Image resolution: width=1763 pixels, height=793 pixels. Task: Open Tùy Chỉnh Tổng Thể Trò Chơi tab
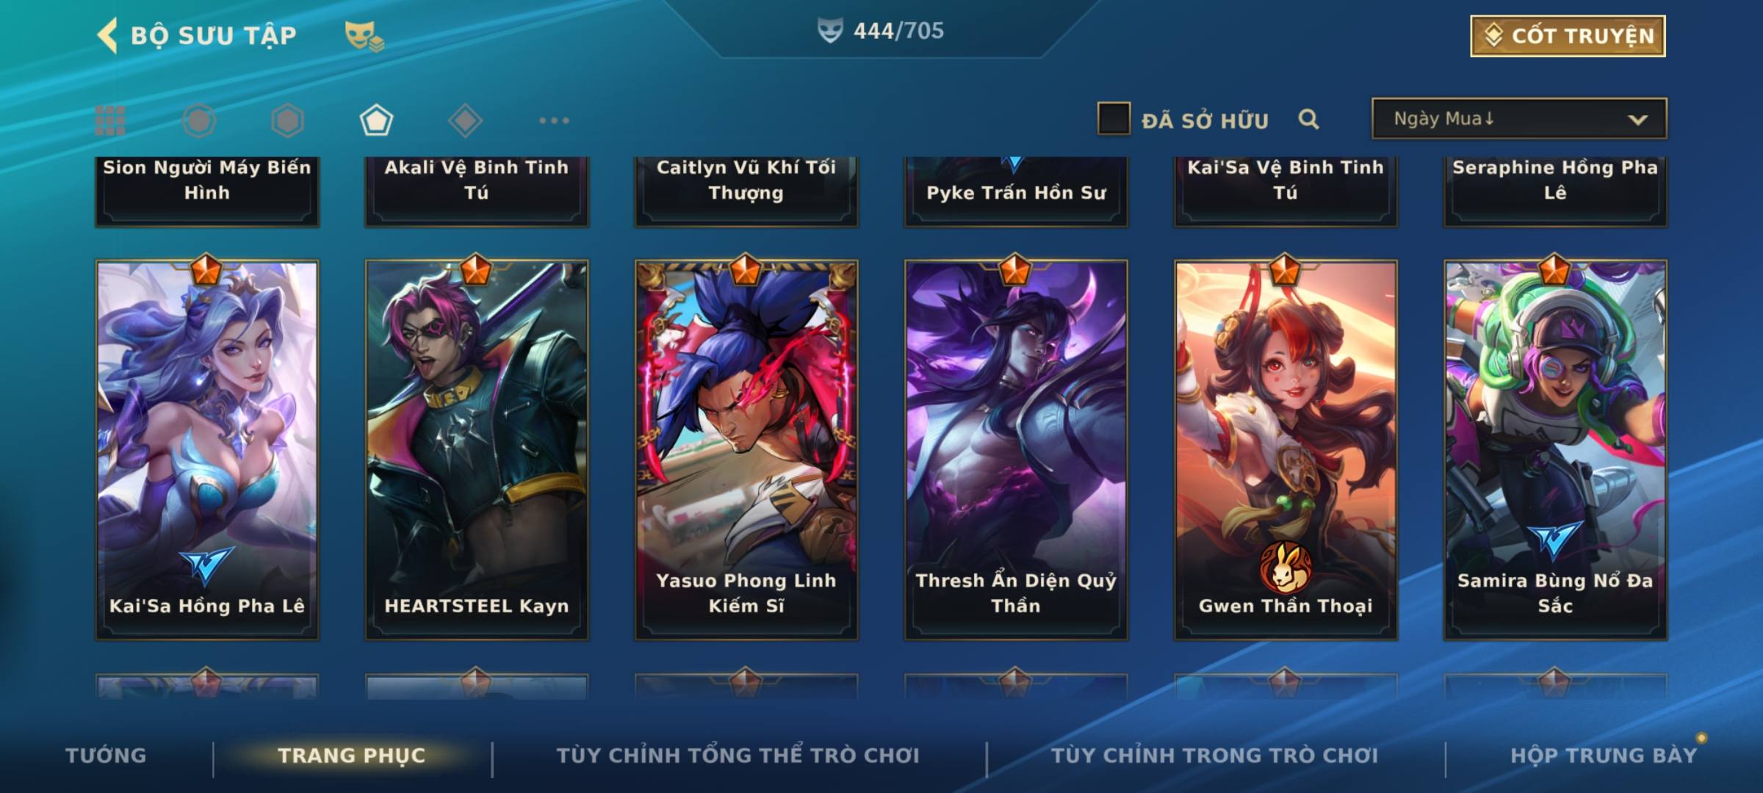[x=738, y=756]
